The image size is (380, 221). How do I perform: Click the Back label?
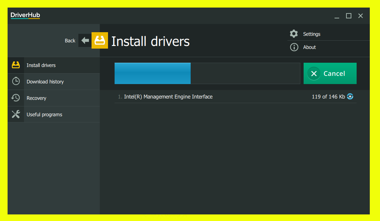(x=70, y=40)
